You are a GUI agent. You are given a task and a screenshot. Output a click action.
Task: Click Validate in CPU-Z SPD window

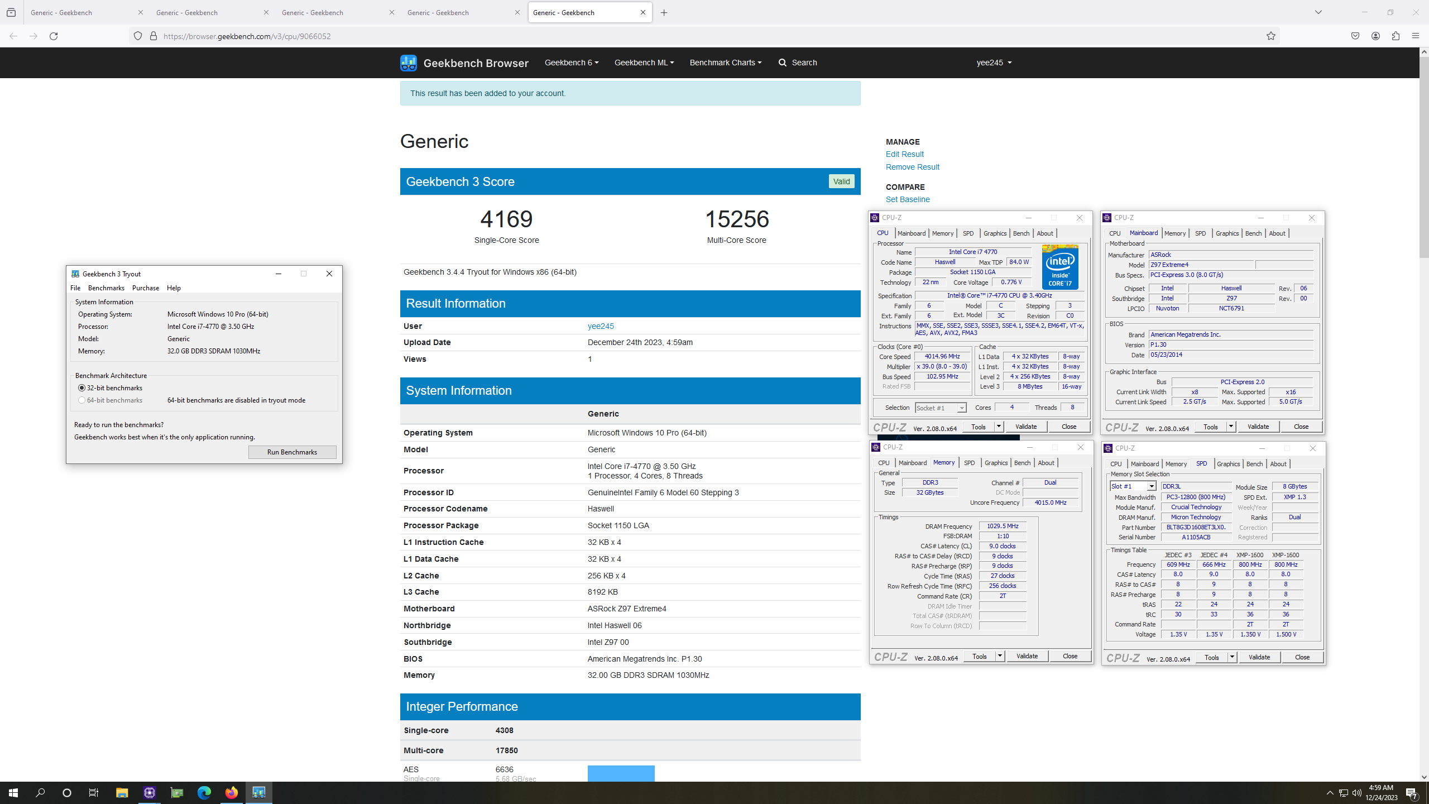pos(1259,657)
